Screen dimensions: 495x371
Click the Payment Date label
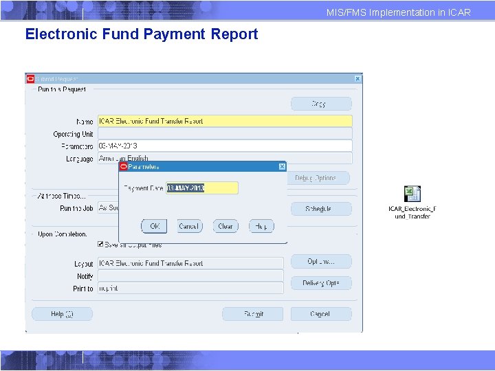(x=144, y=188)
